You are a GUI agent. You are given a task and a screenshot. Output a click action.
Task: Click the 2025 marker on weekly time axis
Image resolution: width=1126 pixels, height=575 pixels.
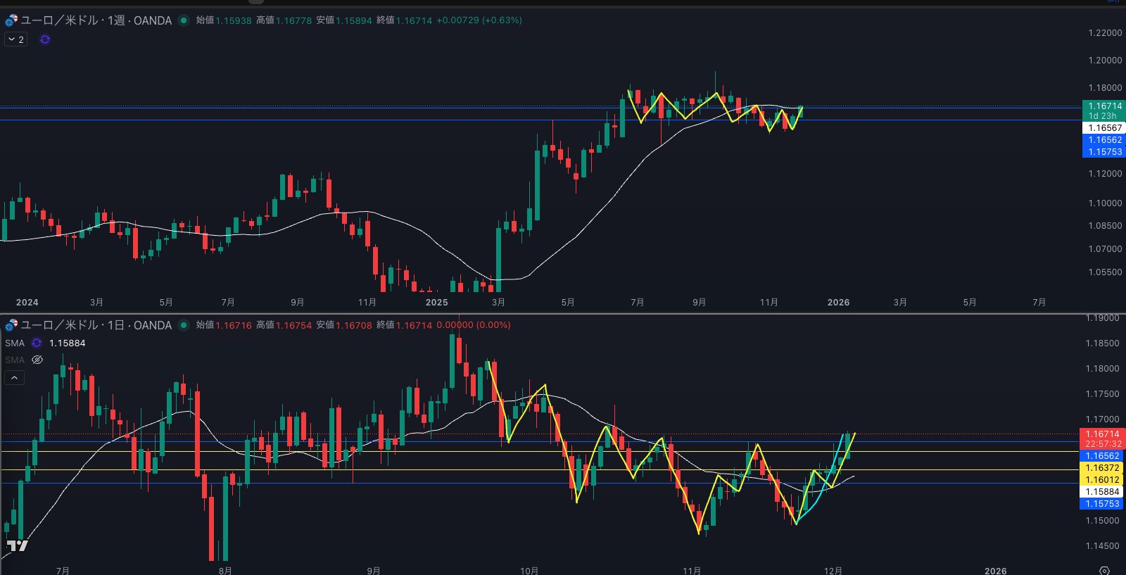coord(436,303)
